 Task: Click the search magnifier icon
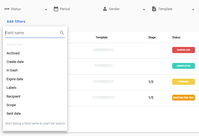62,33
